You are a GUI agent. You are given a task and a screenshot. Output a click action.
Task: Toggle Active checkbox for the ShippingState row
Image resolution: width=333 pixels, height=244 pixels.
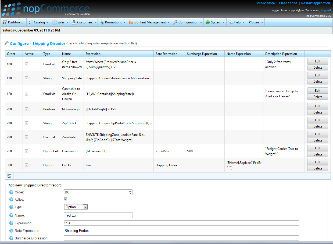pos(26,78)
